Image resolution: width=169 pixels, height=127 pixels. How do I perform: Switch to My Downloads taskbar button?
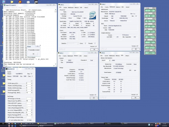pos(45,124)
